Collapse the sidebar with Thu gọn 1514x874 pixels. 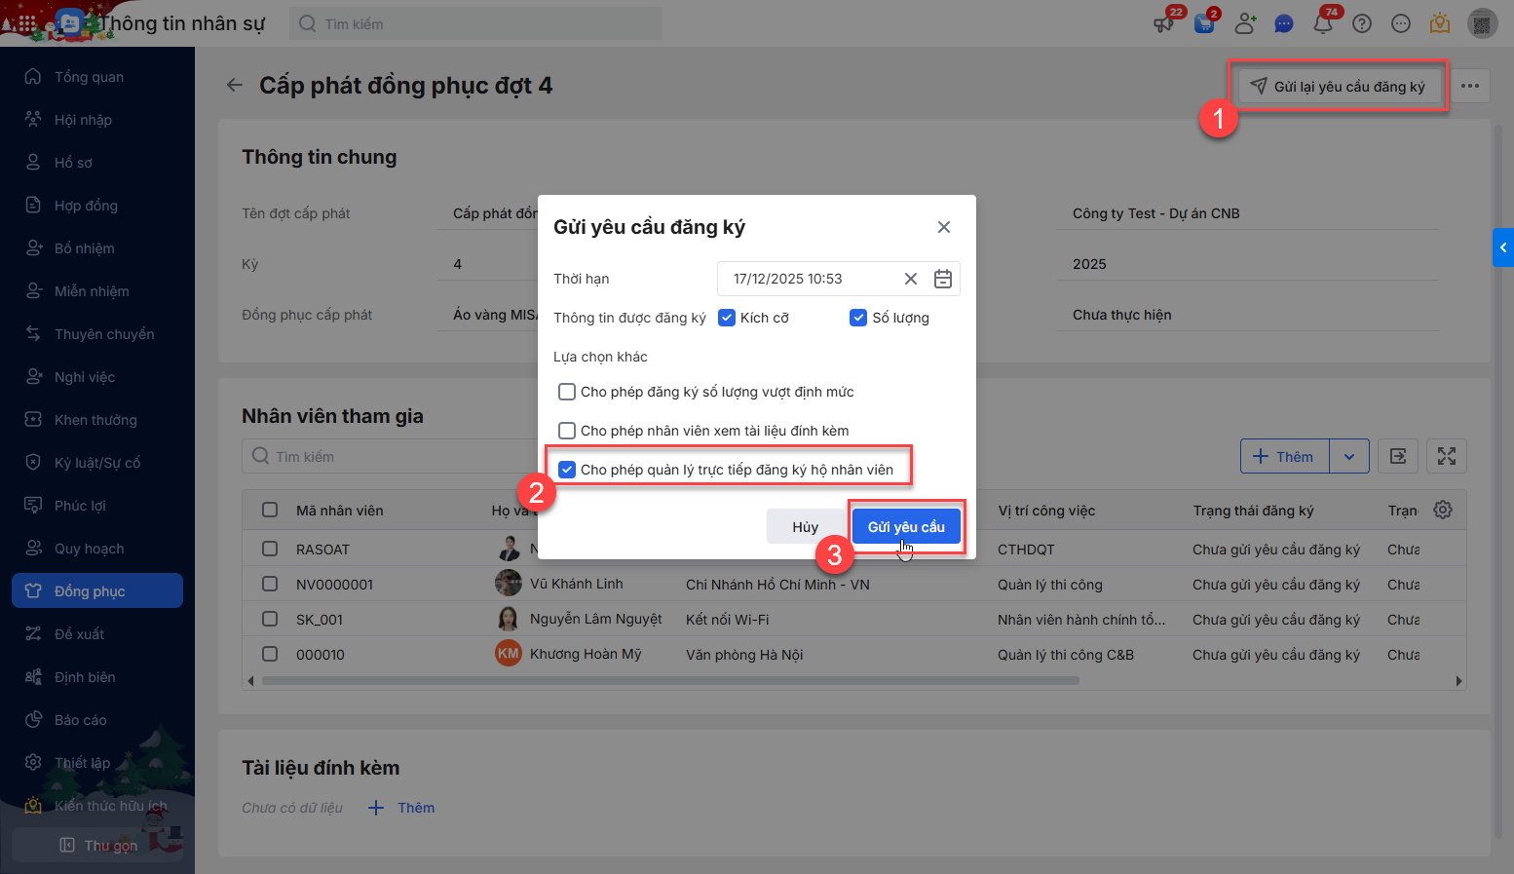tap(97, 845)
